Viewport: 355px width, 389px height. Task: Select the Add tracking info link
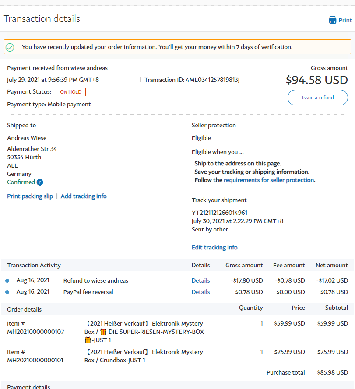coord(84,196)
